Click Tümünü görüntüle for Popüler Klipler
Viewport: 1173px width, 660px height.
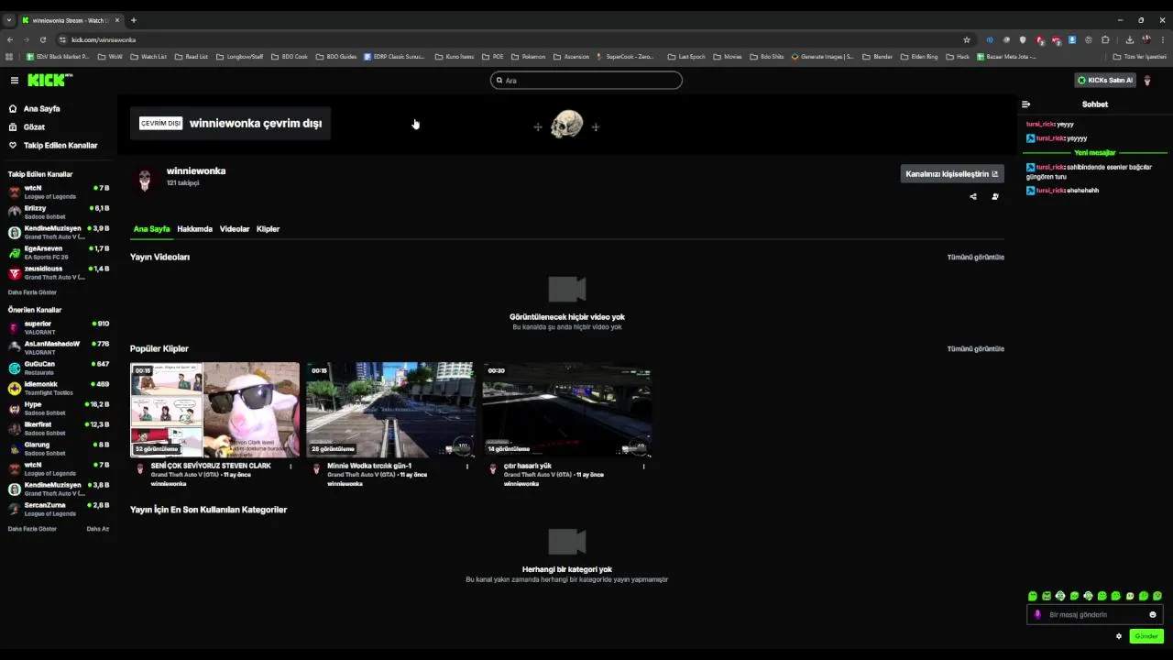(x=975, y=349)
